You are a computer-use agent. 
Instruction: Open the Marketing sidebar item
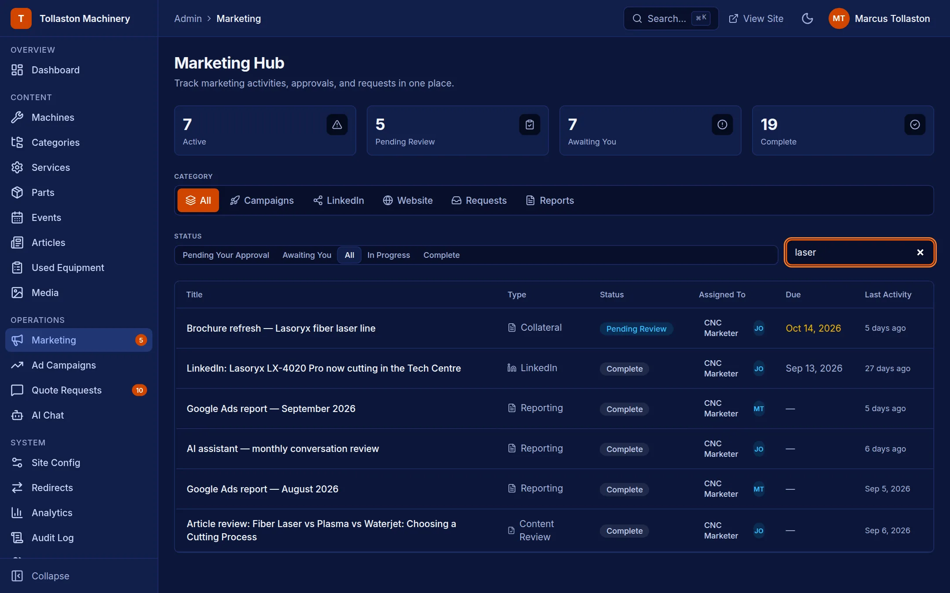tap(79, 340)
